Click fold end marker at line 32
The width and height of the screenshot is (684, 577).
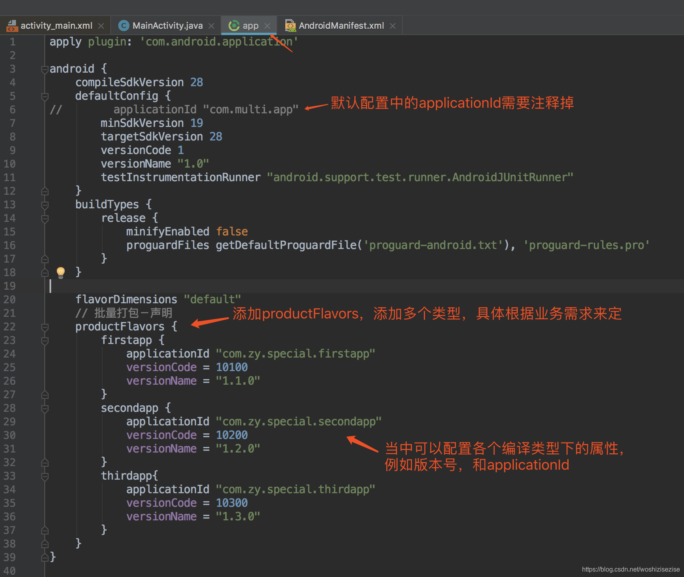(x=45, y=462)
